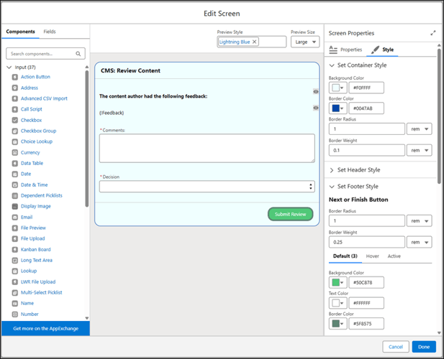Click the File Upload component icon
Image resolution: width=444 pixels, height=359 pixels.
[15, 239]
